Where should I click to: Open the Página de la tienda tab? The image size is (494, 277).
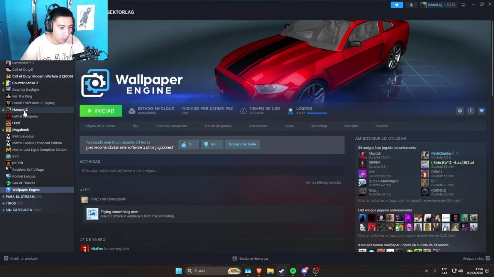click(x=100, y=126)
